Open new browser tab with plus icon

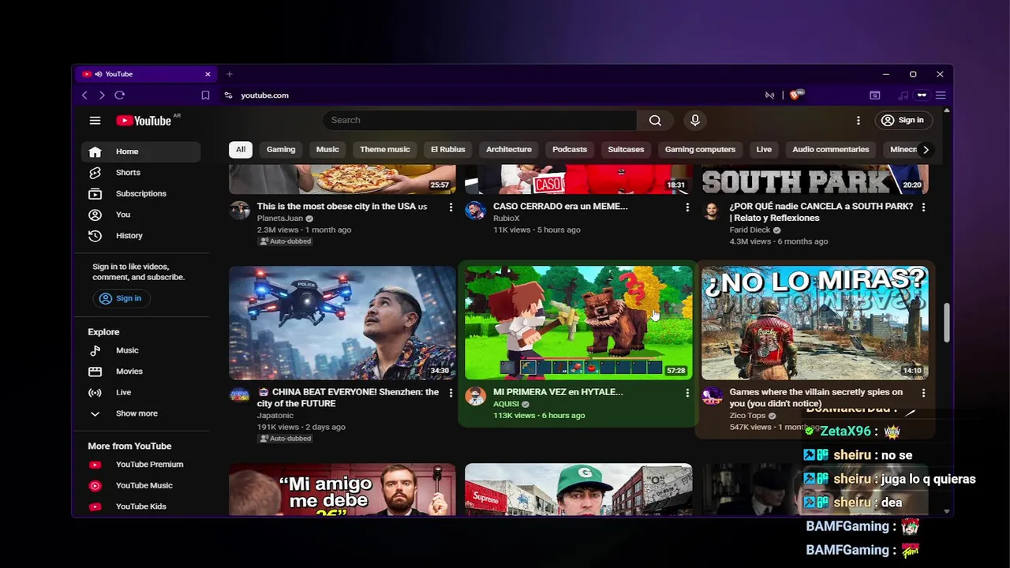[x=230, y=74]
